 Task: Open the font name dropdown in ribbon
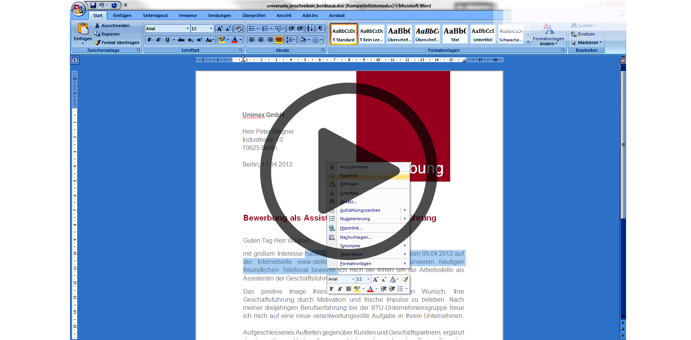[187, 29]
